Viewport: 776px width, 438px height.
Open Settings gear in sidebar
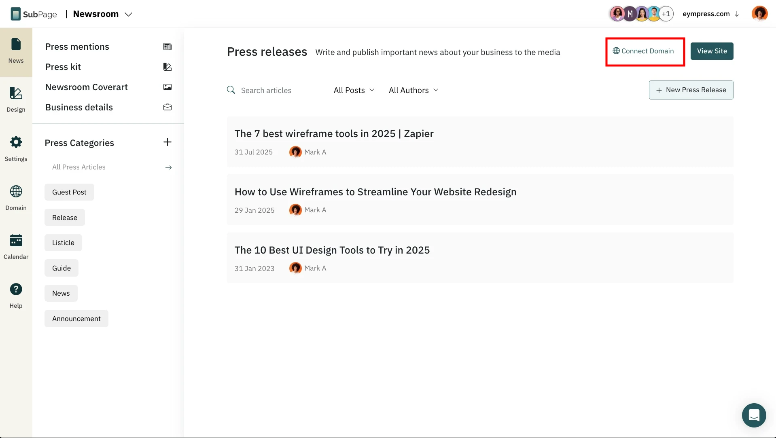[16, 148]
